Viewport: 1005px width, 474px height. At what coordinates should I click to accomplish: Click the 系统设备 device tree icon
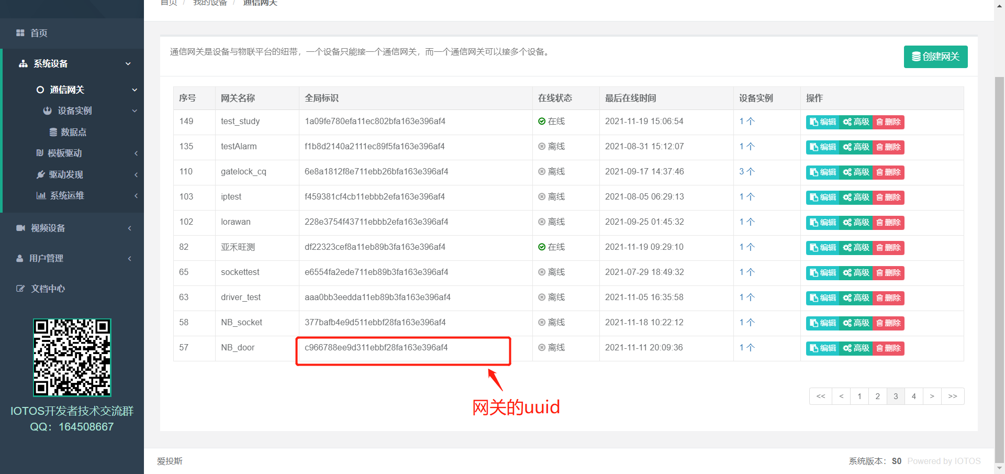23,63
